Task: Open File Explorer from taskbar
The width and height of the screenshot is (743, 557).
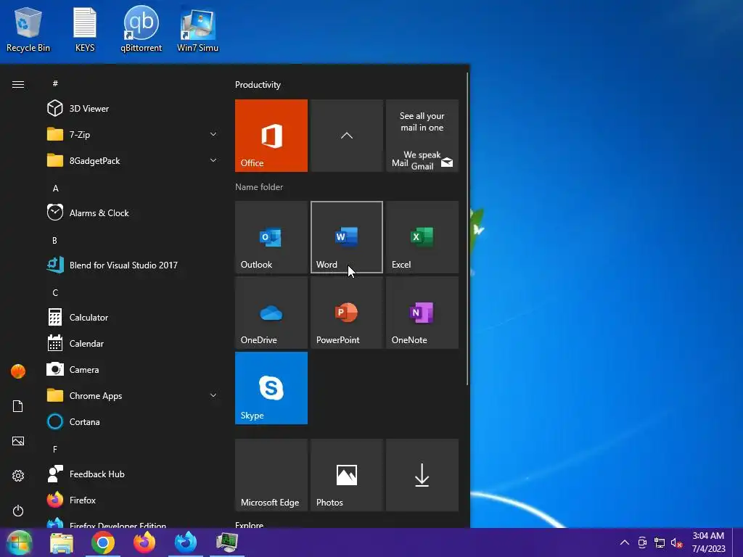Action: coord(62,542)
